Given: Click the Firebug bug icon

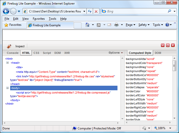Looking at the screenshot, I should (x=9, y=46).
